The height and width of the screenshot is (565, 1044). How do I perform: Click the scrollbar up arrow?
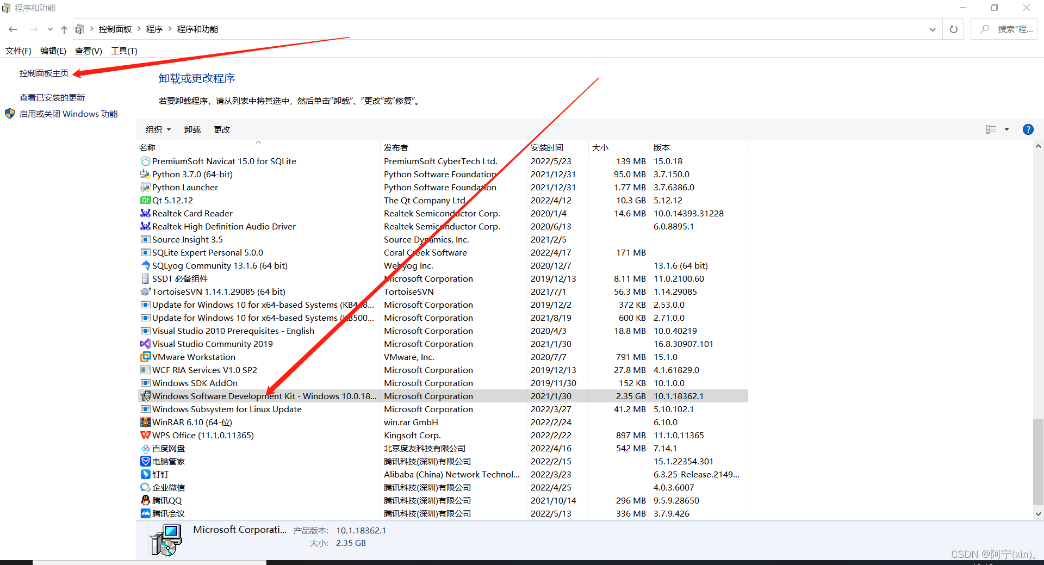click(1038, 146)
